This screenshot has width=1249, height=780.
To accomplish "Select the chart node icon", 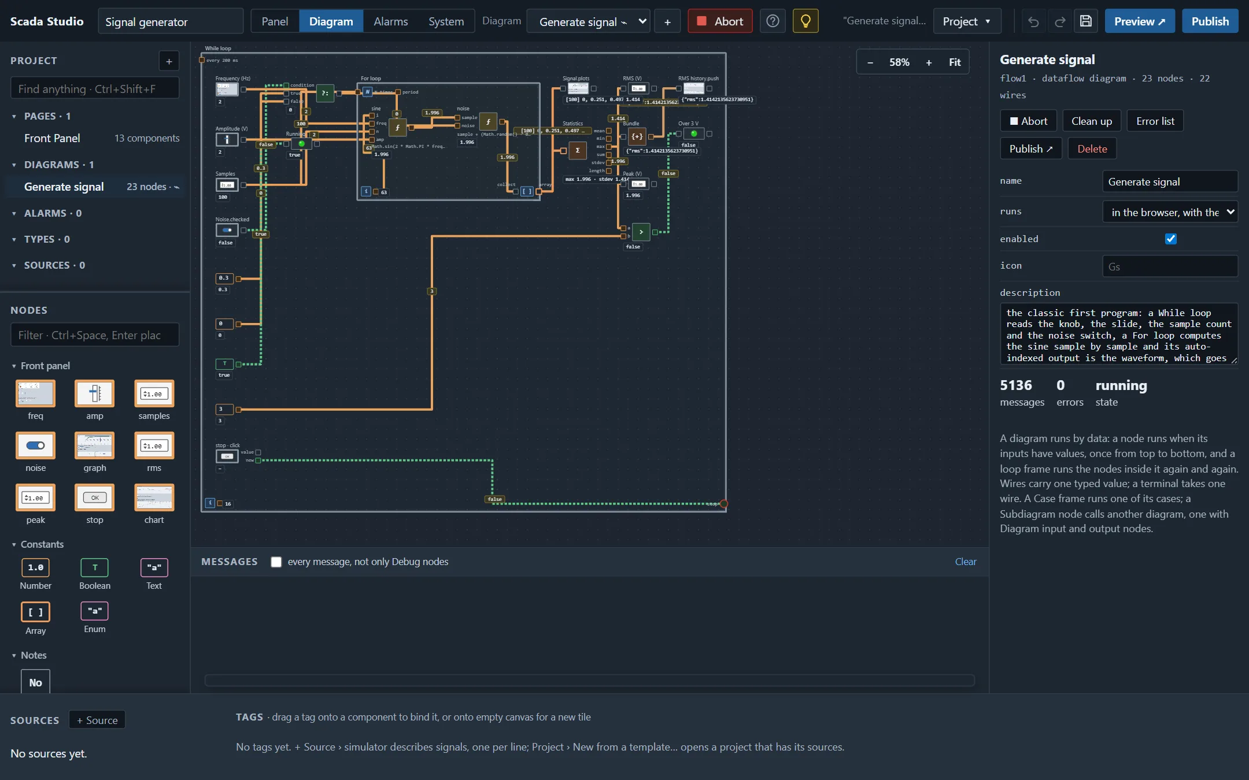I will click(x=154, y=497).
